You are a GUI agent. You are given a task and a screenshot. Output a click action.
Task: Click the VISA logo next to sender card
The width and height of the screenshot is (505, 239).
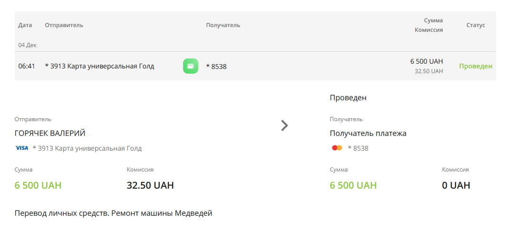(x=22, y=148)
